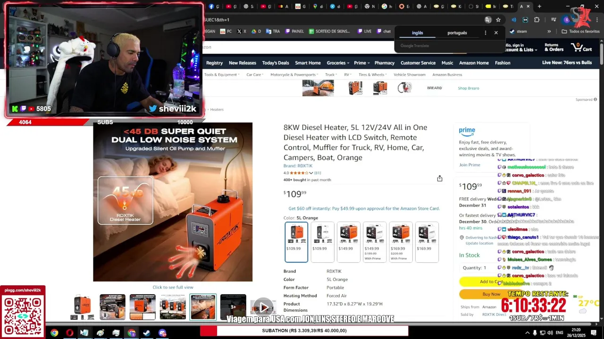
Task: Open the X bookmark in bookmarks bar
Action: click(242, 32)
